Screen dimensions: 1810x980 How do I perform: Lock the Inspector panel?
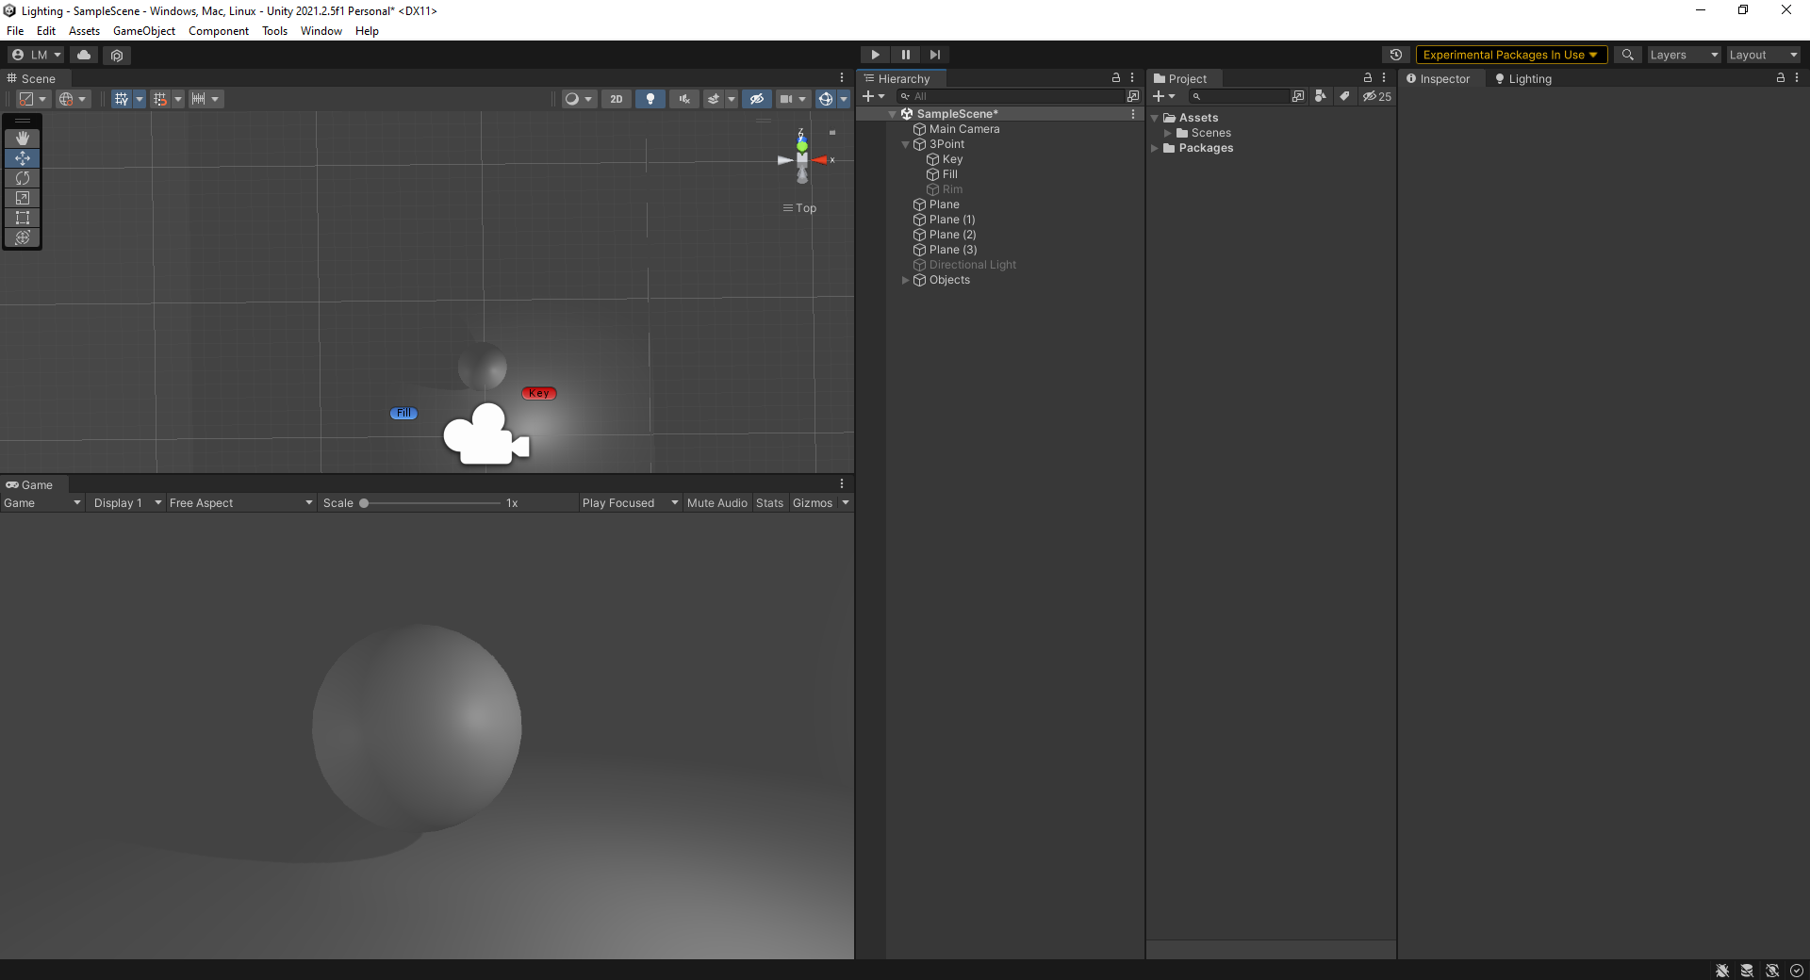click(1781, 78)
